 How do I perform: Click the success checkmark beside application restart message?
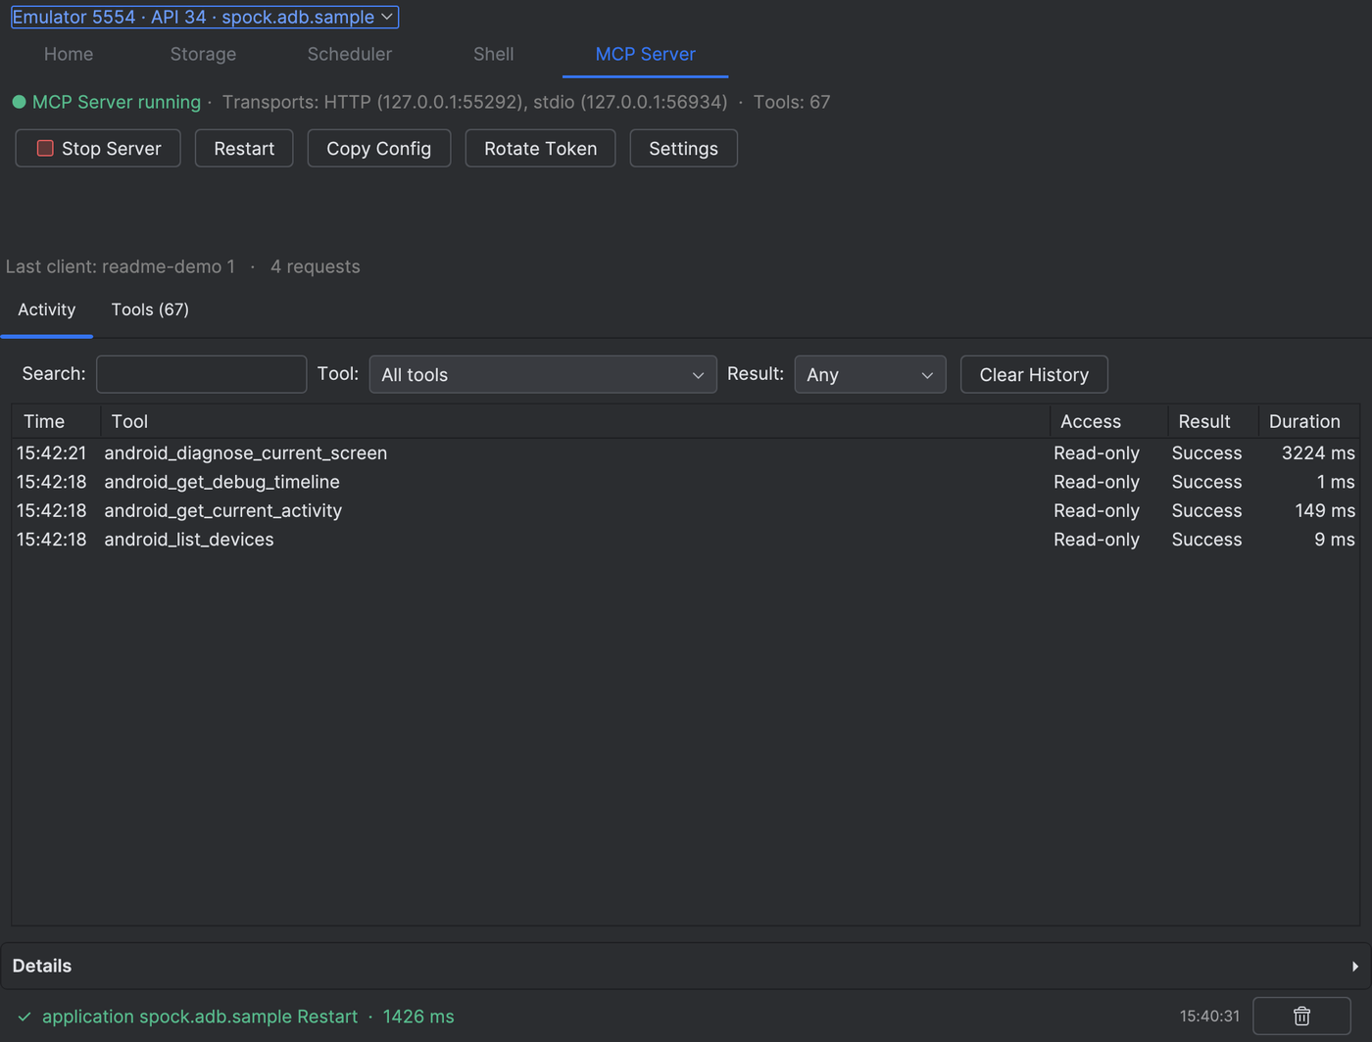(x=24, y=1017)
